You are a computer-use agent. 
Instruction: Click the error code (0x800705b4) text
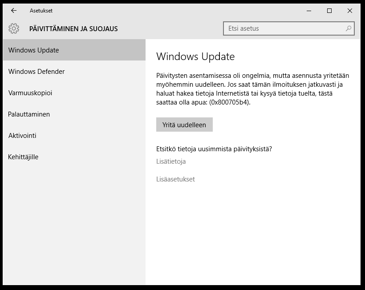pos(230,102)
